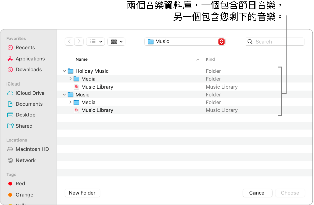314x205 pixels.
Task: Open the Music location popup menu
Action: click(x=185, y=41)
